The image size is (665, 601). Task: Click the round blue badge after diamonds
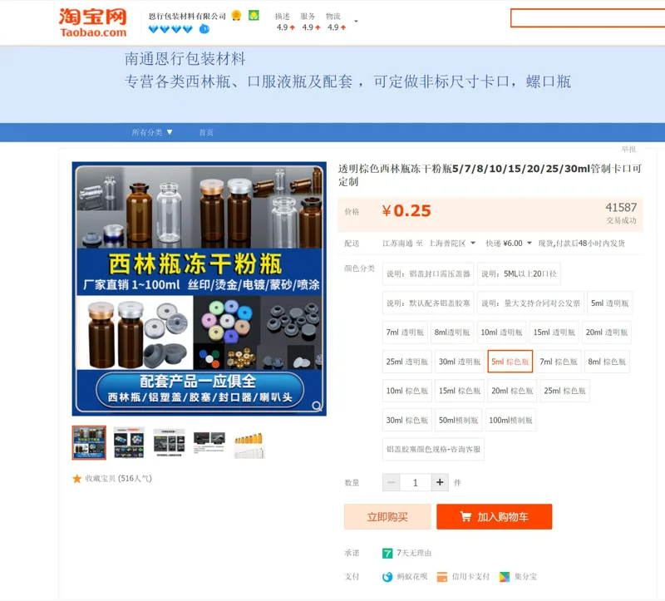click(x=204, y=29)
